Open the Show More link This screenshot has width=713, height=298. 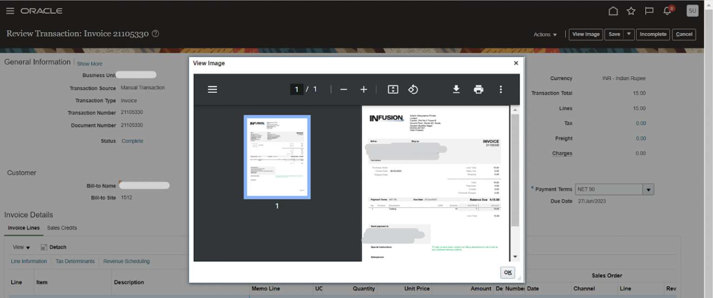coord(89,63)
